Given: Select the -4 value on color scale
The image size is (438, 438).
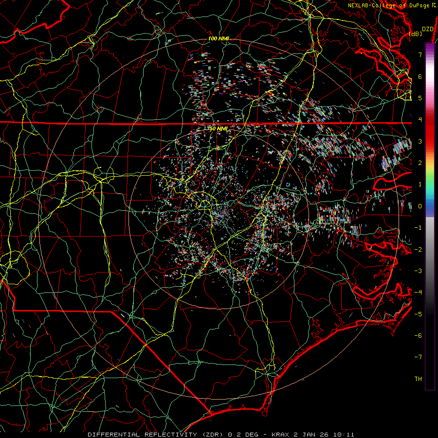Looking at the screenshot, I should [418, 292].
